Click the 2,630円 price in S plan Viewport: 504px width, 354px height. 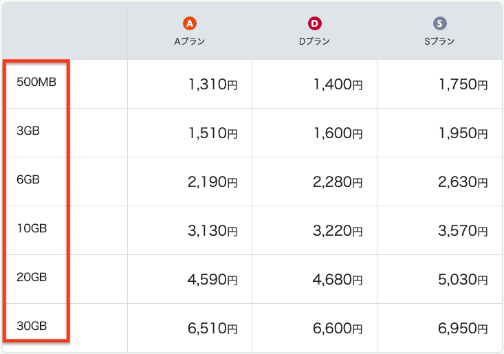[x=463, y=182]
